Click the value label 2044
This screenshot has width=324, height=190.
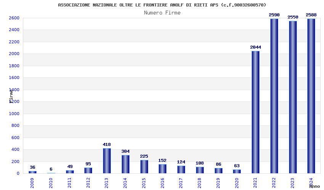tap(256, 47)
